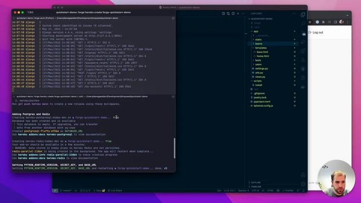Click the HTML language mode in status bar

(x=270, y=191)
